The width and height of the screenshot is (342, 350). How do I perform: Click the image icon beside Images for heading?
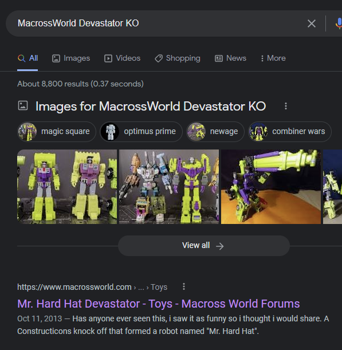pos(23,105)
